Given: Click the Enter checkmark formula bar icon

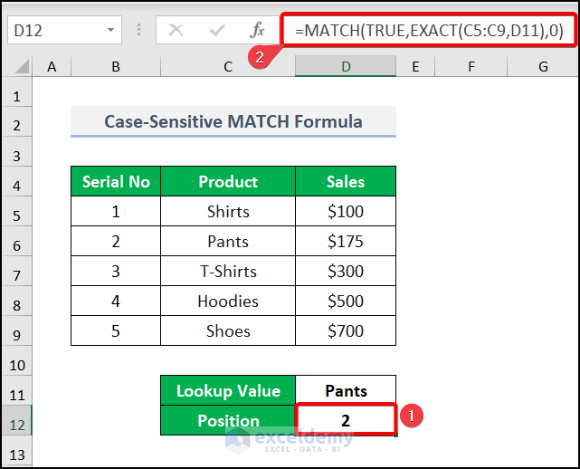Looking at the screenshot, I should tap(217, 30).
